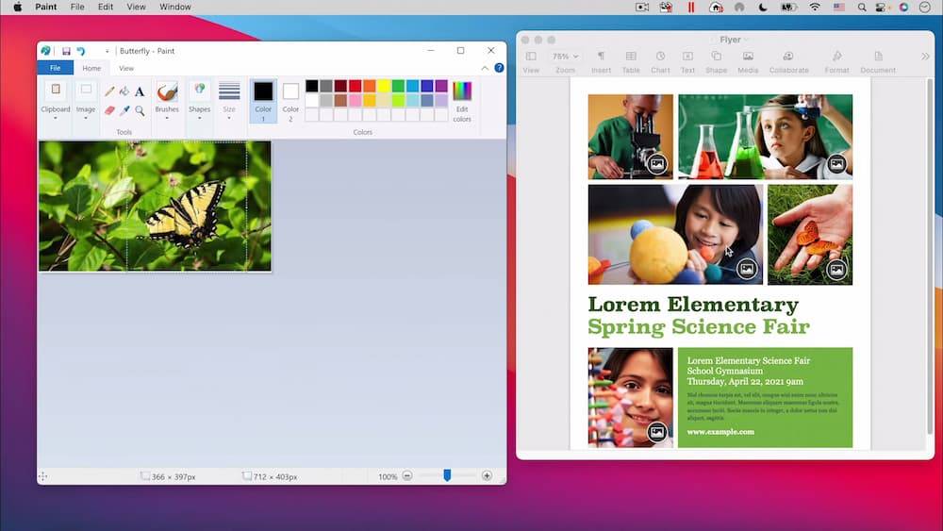Open the Paint menu in menu bar
The height and width of the screenshot is (531, 943).
[x=45, y=8]
